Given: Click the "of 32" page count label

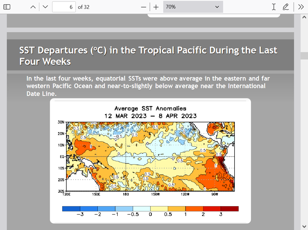Looking at the screenshot, I should click(84, 7).
